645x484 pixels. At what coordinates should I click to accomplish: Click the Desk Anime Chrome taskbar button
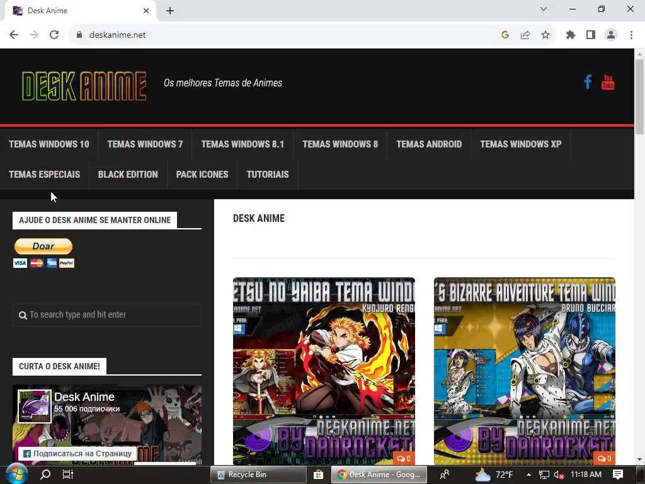click(379, 475)
